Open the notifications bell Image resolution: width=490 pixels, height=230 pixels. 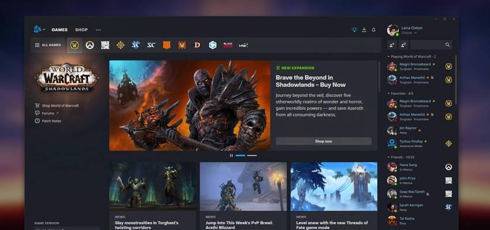pos(374,29)
